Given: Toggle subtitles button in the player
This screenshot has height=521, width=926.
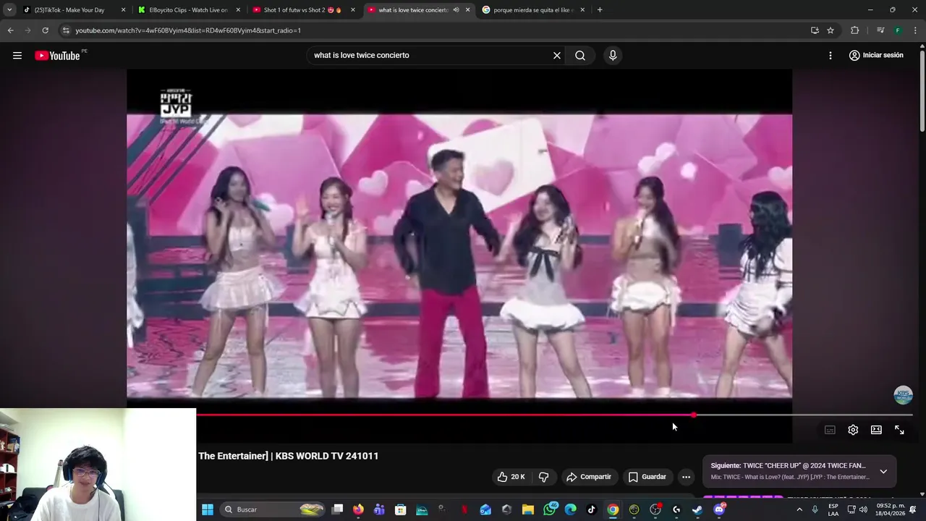Looking at the screenshot, I should point(830,430).
